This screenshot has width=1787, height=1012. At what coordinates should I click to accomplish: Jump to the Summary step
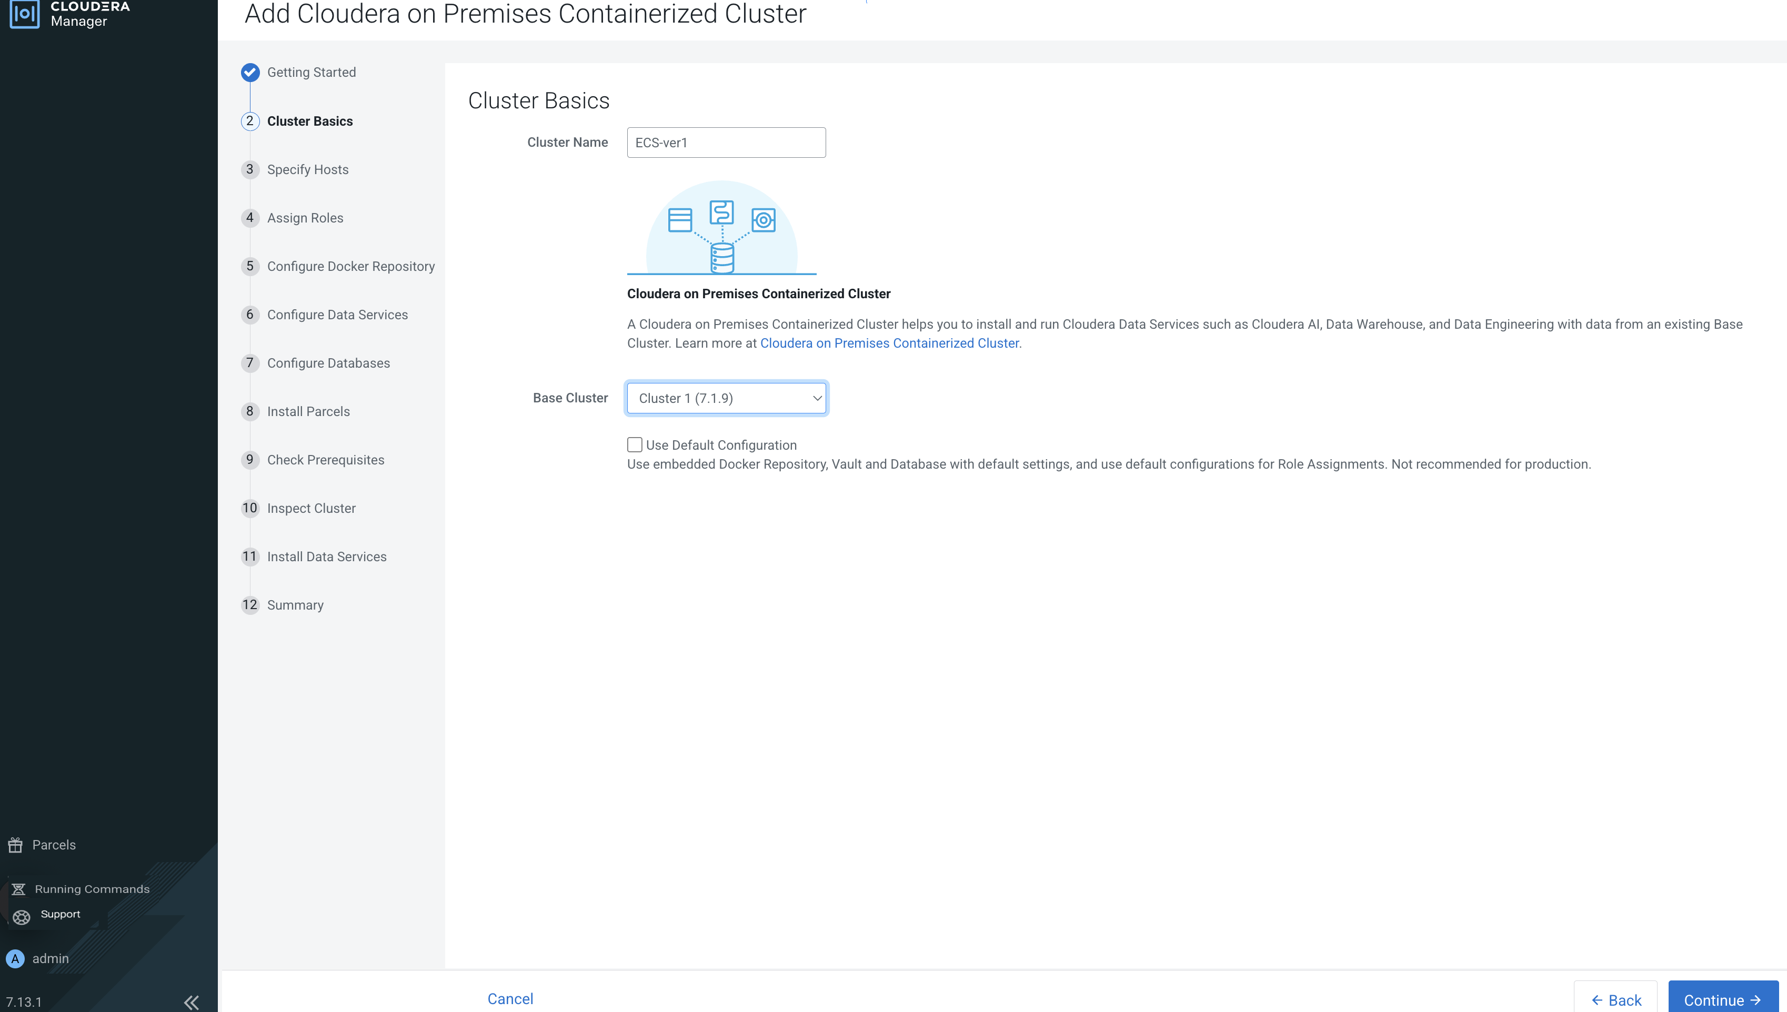[x=295, y=605]
